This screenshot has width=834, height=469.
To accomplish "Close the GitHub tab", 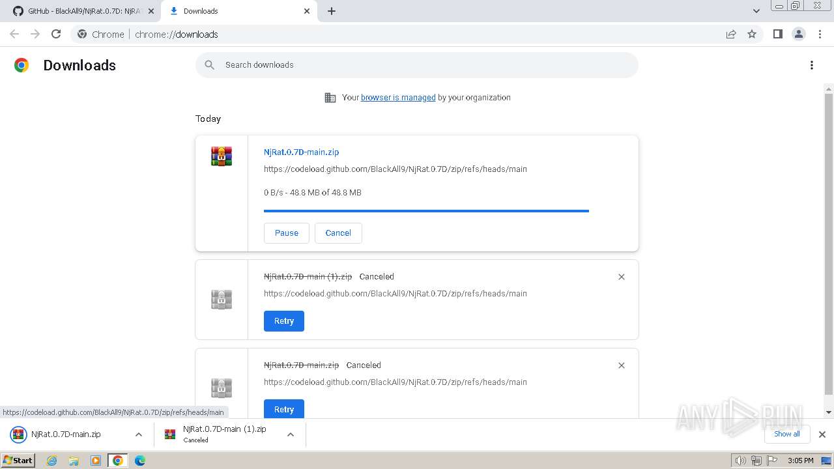I will [x=151, y=11].
